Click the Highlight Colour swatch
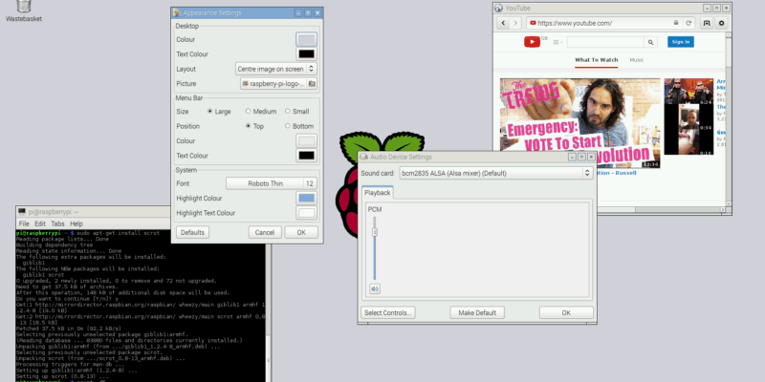The image size is (765, 382). [x=306, y=198]
